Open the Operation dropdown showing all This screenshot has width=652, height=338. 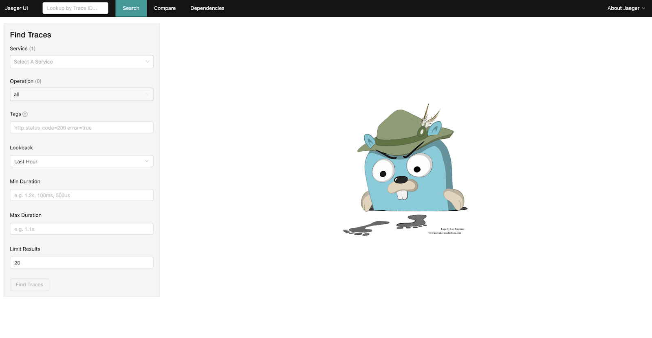[x=81, y=94]
